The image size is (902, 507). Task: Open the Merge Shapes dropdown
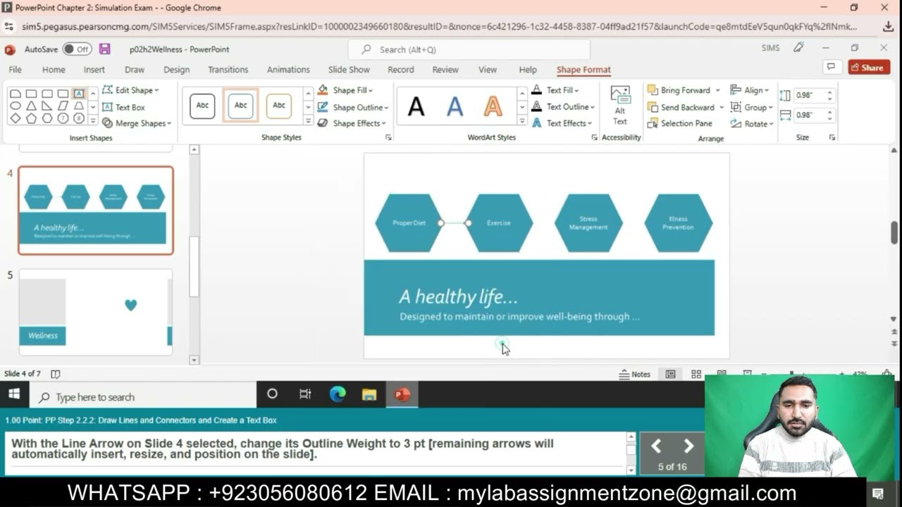tap(137, 123)
